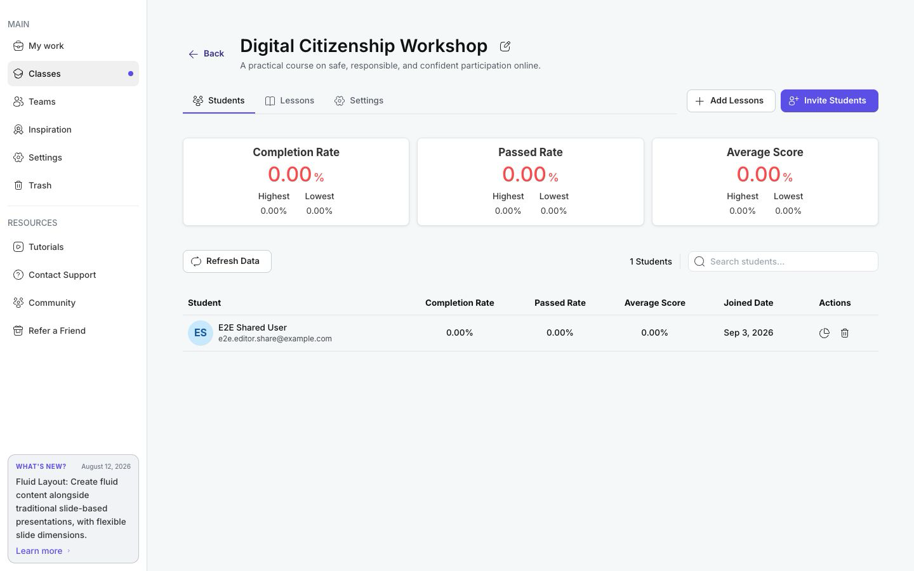Switch to the class Settings tab
This screenshot has width=914, height=571.
[359, 101]
